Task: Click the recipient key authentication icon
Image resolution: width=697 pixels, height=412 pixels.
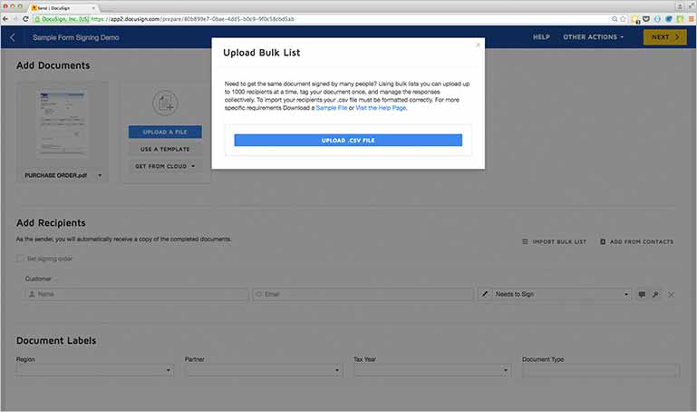Action: (x=655, y=295)
